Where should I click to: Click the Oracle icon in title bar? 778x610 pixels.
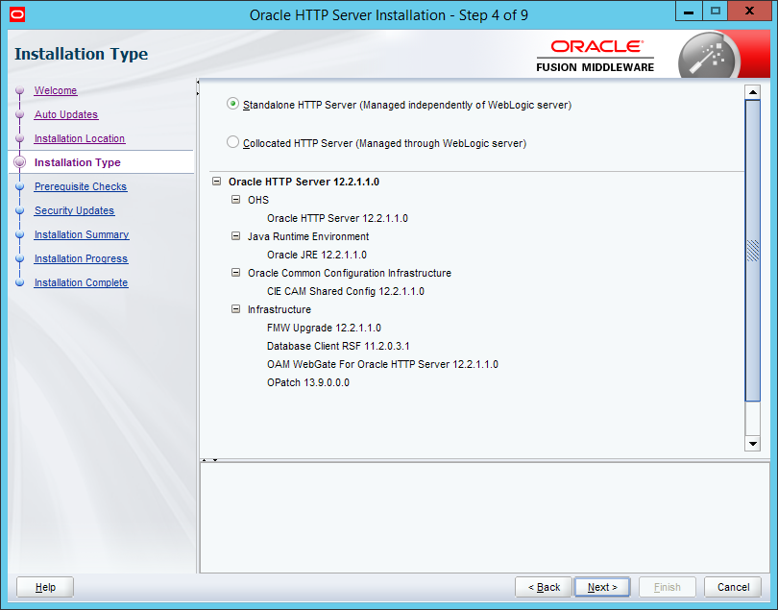pyautogui.click(x=13, y=14)
